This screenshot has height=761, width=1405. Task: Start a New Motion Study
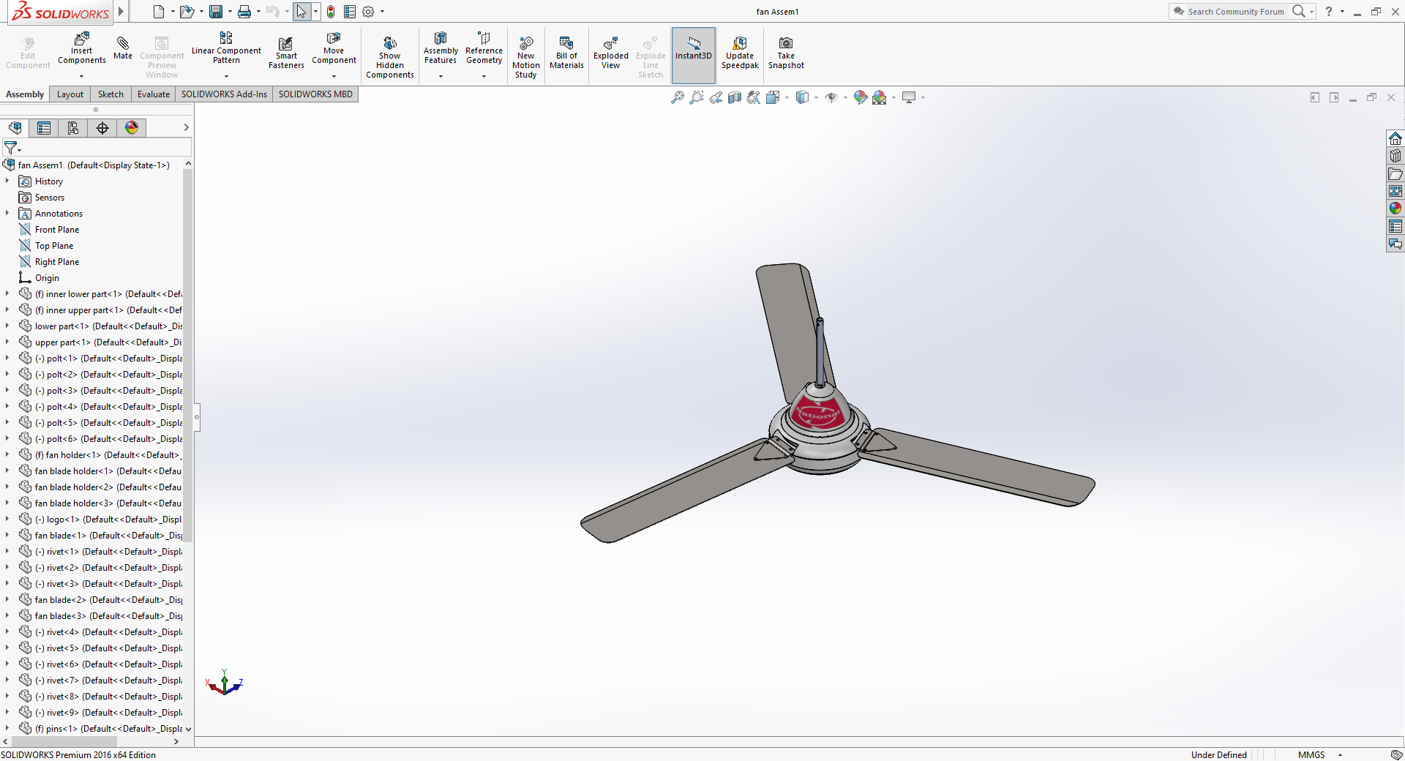pos(525,57)
